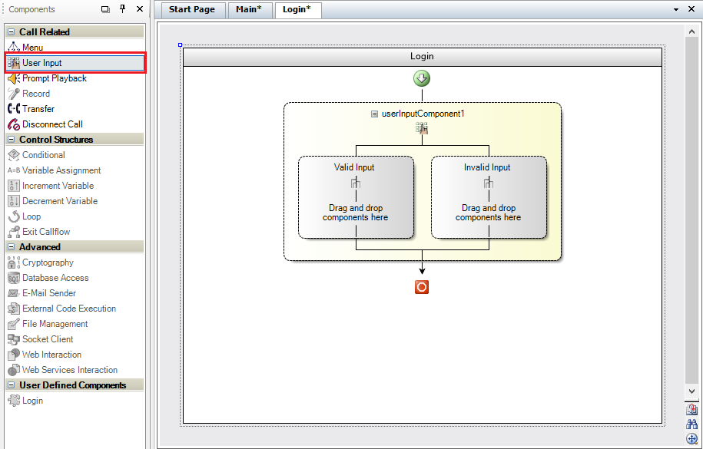Screen dimensions: 703x449
Task: Toggle pin on Components panel
Action: (123, 9)
